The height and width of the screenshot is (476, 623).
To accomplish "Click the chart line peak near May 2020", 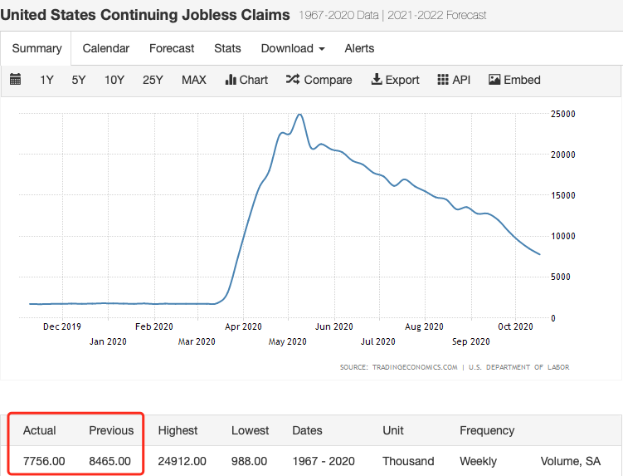I will click(x=299, y=115).
